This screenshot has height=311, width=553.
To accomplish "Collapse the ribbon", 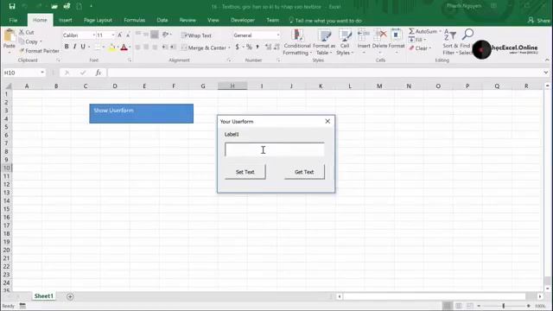I will 547,60.
